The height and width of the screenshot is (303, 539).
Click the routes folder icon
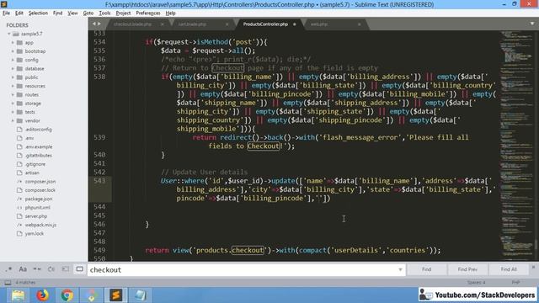pos(19,94)
